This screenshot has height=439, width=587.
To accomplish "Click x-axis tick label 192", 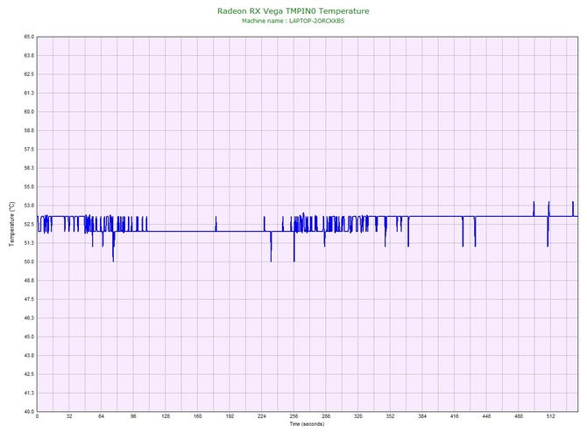I will click(x=230, y=416).
